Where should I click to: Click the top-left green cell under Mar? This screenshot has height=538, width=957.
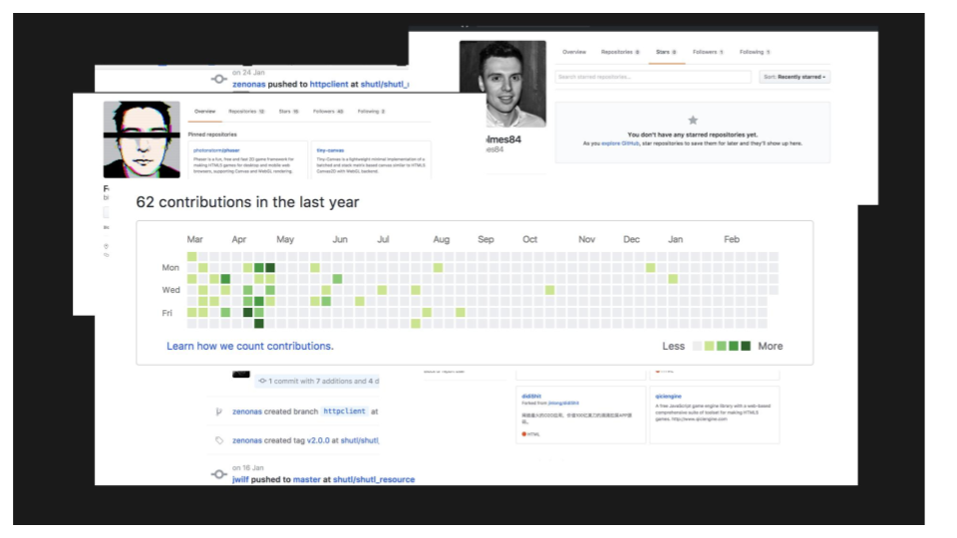(x=191, y=257)
